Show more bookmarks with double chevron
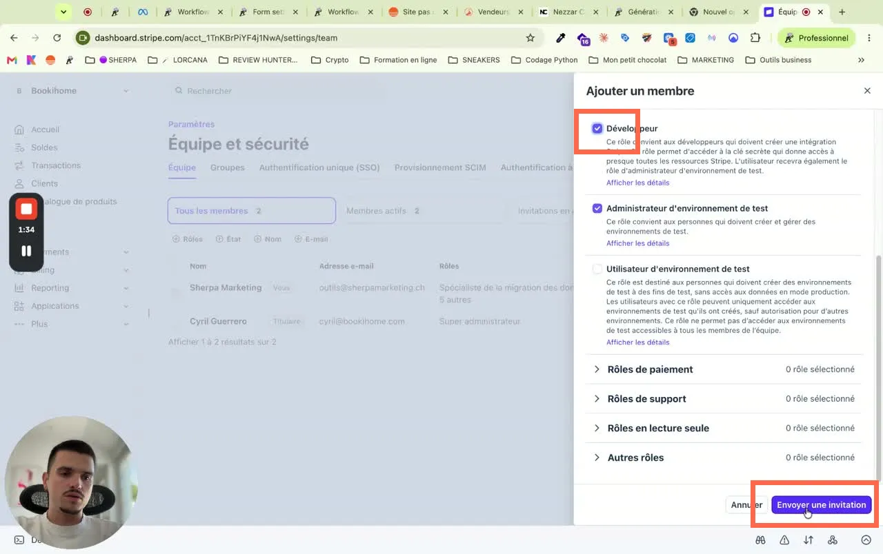The image size is (883, 554). [x=861, y=60]
